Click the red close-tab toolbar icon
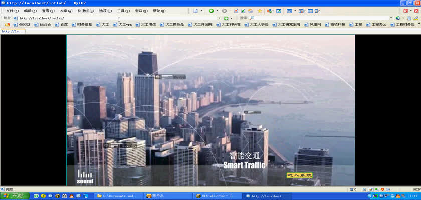This screenshot has height=200, width=421. coord(405,11)
